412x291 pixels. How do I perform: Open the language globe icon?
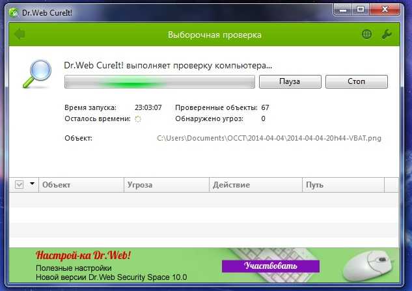366,34
